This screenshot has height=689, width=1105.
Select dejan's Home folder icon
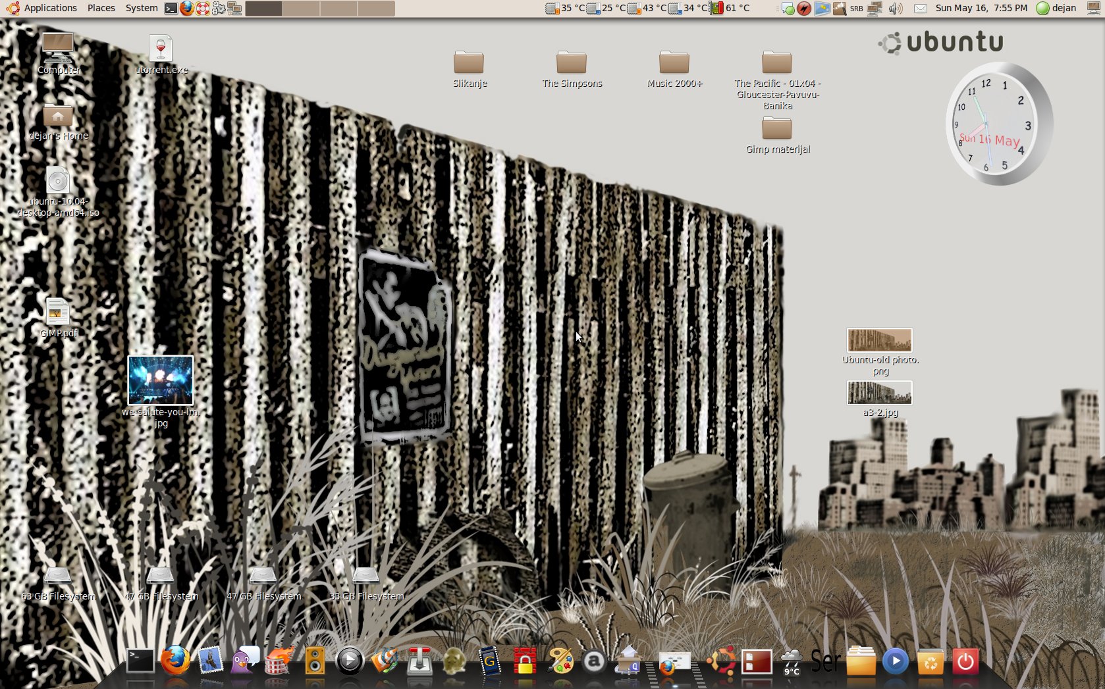click(x=58, y=122)
